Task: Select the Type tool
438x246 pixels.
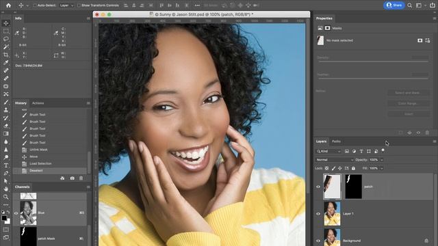Action: click(x=6, y=165)
